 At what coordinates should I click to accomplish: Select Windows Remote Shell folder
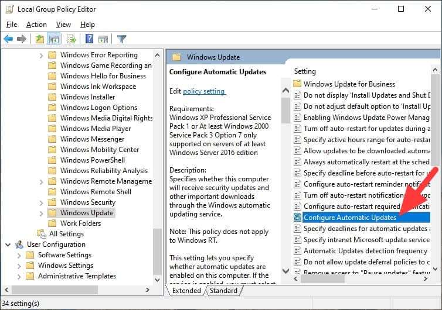pyautogui.click(x=96, y=192)
